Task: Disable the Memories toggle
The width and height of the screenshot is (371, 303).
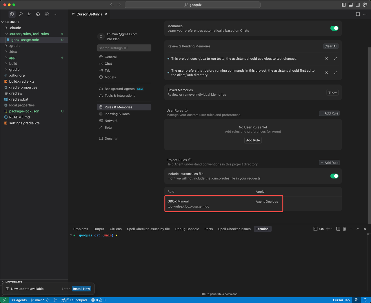Action: 334,28
